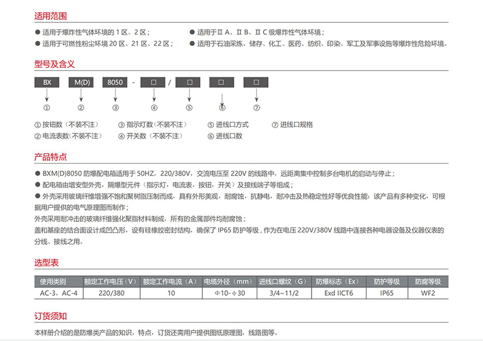Select the BX model code box
Screen dimensions: 483x341
(46, 82)
